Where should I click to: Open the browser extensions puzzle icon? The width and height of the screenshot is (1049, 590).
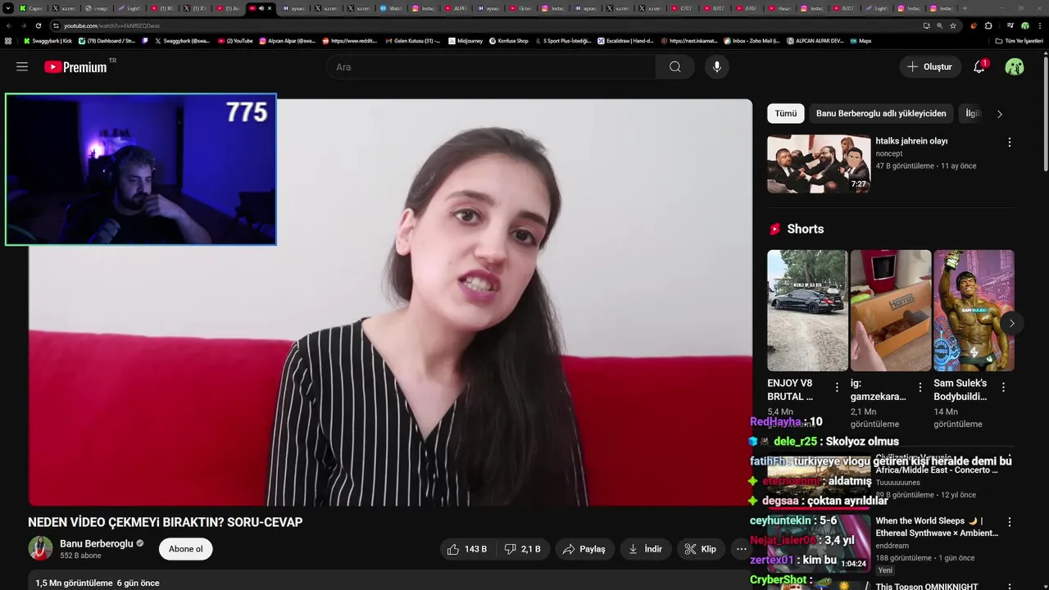pyautogui.click(x=988, y=25)
